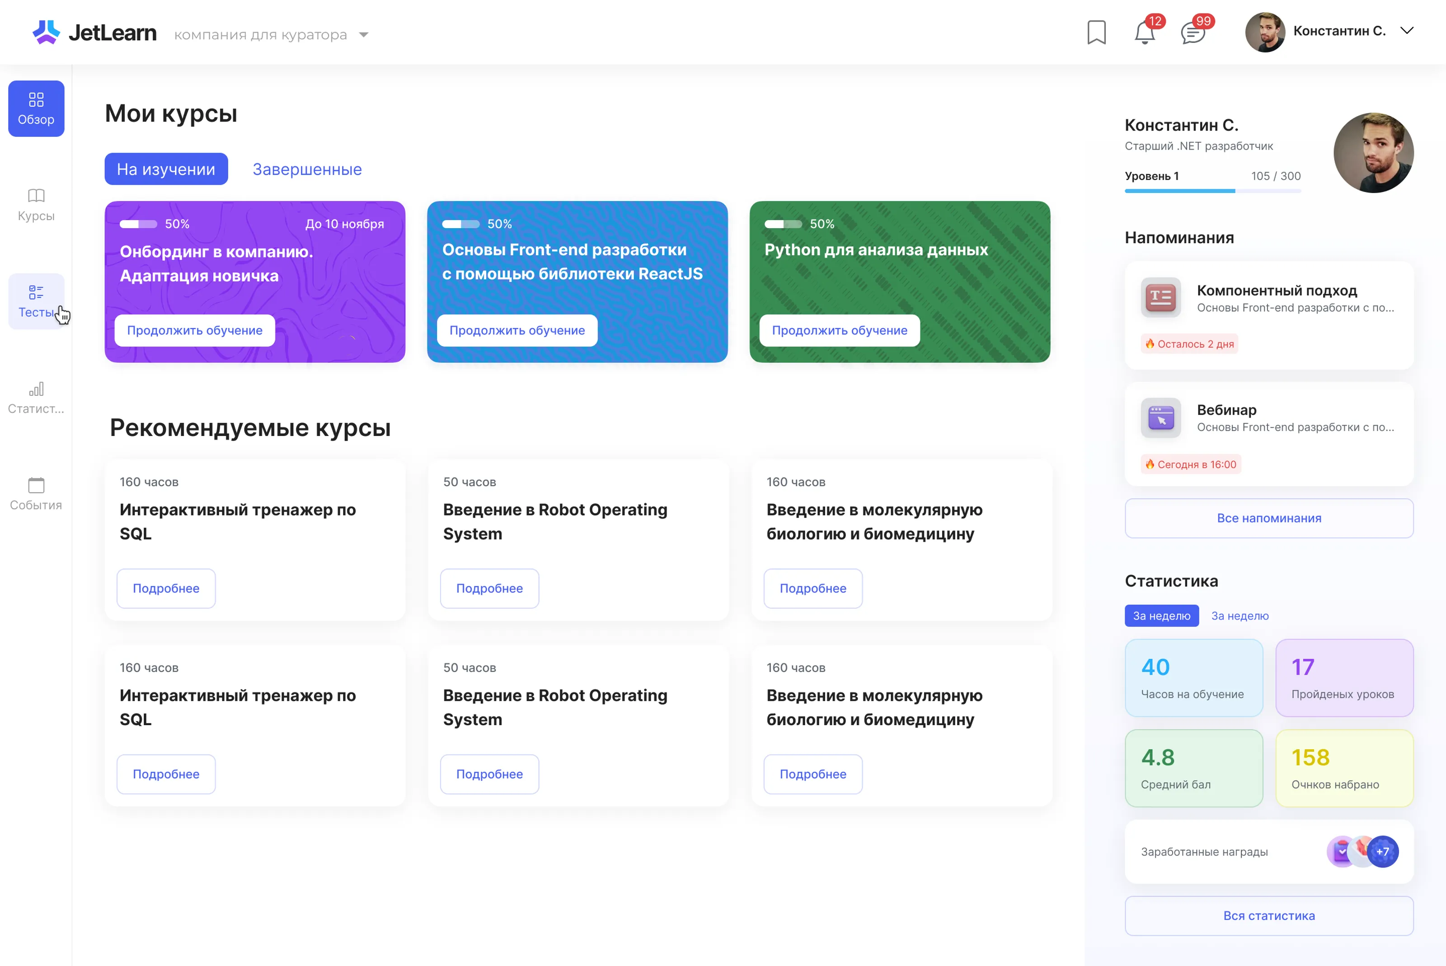1446x966 pixels.
Task: Expand user menu chevron near Константин С.
Action: (1407, 31)
